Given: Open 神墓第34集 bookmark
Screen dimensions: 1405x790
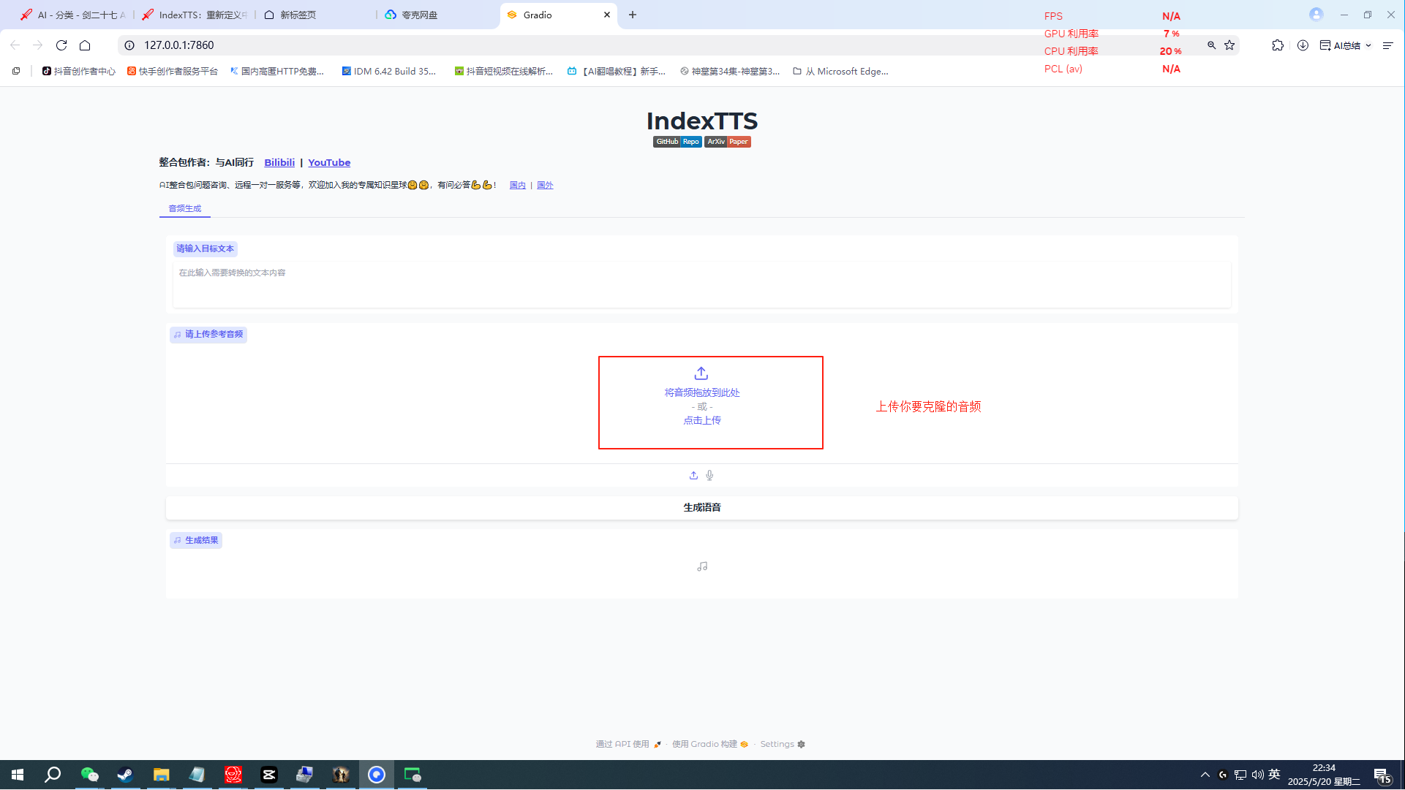Looking at the screenshot, I should 730,72.
